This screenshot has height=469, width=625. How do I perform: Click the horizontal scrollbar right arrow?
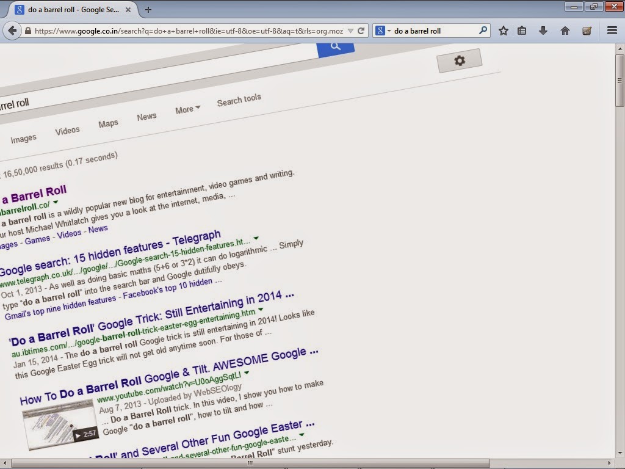[610, 463]
